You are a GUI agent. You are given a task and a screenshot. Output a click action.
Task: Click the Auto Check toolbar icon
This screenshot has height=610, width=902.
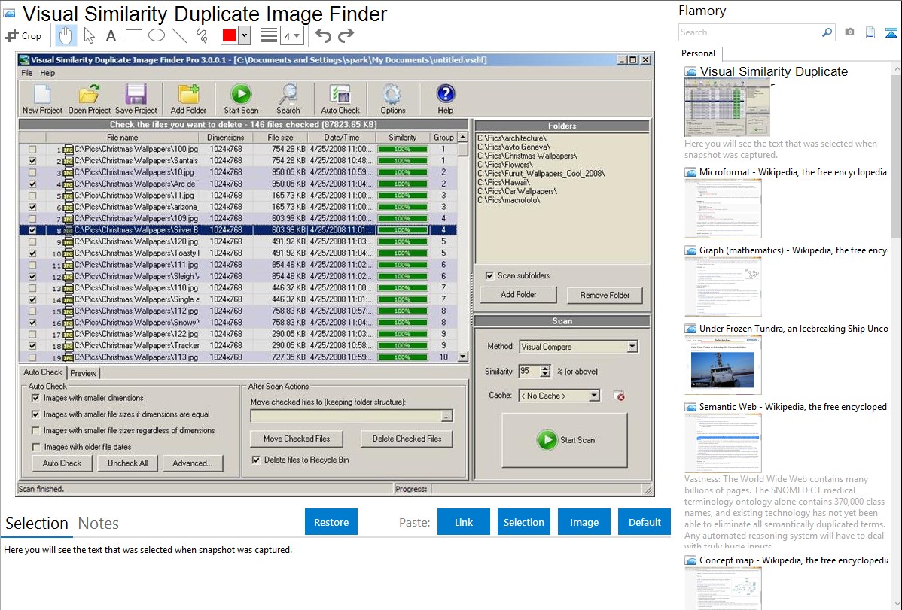[x=340, y=99]
